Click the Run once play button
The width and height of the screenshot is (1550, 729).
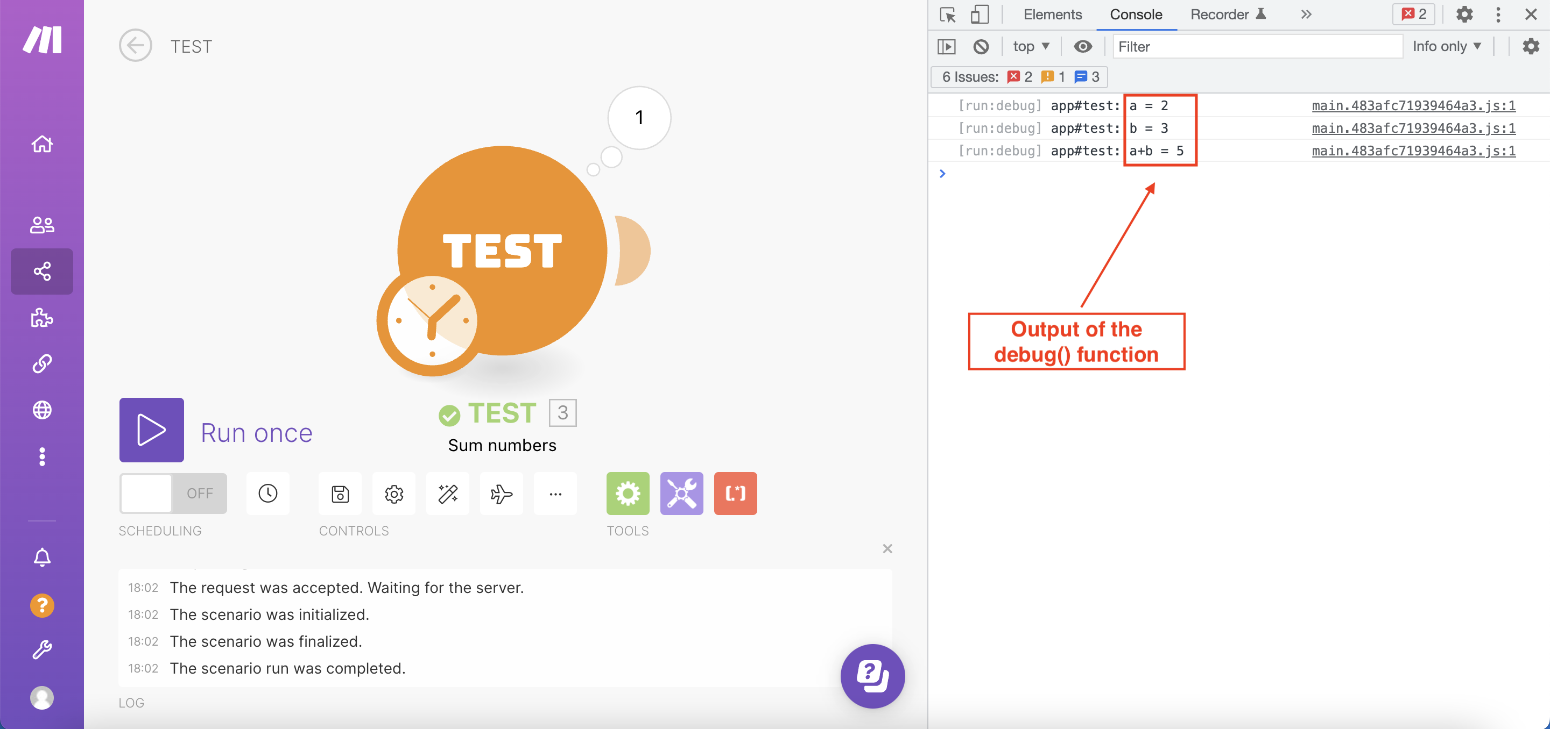151,430
